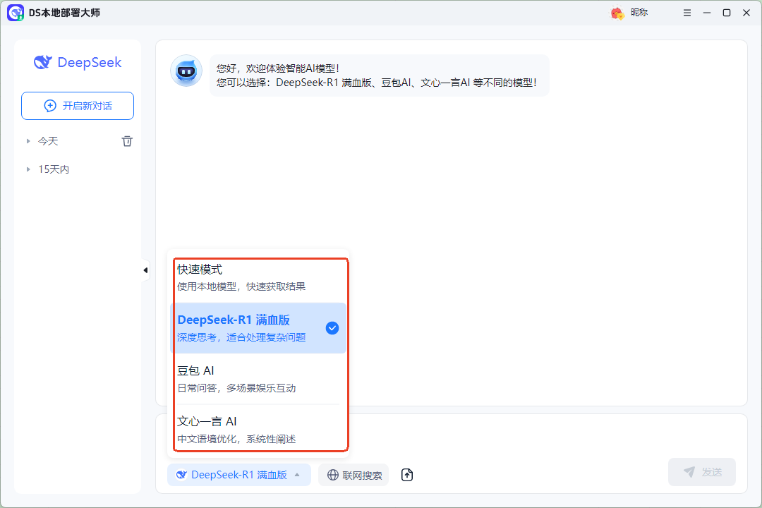Screen dimensions: 762x508
Task: Click the robot assistant avatar in chat
Action: click(186, 71)
